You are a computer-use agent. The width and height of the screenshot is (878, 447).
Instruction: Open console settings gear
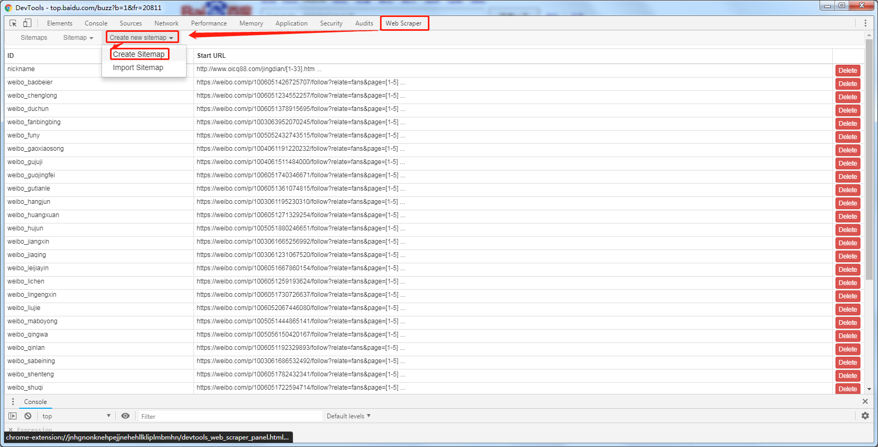coord(865,416)
